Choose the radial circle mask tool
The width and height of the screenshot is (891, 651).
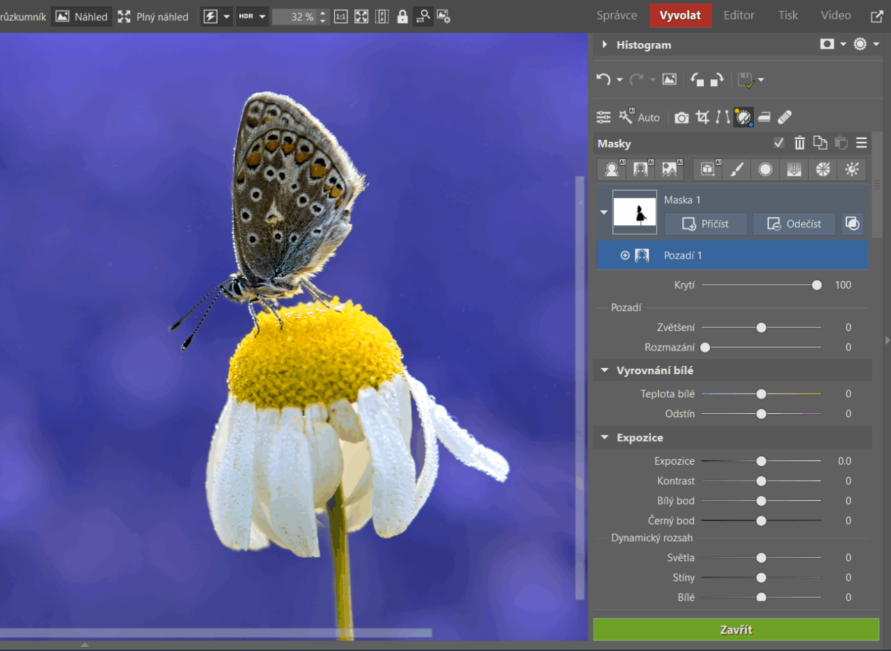[x=765, y=169]
